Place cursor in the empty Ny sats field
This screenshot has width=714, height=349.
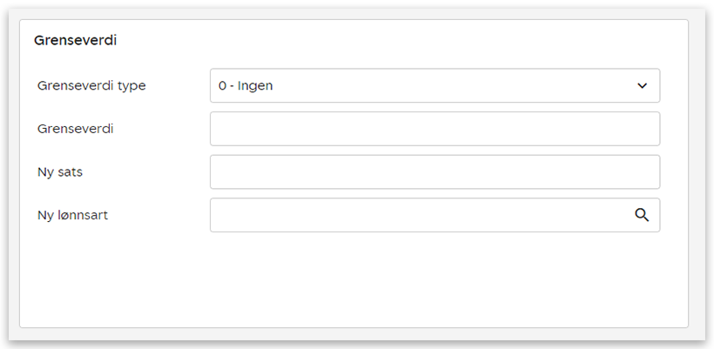[434, 172]
